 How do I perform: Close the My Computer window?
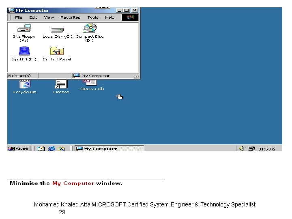(135, 11)
